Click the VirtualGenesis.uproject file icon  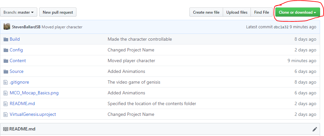coord(5,115)
